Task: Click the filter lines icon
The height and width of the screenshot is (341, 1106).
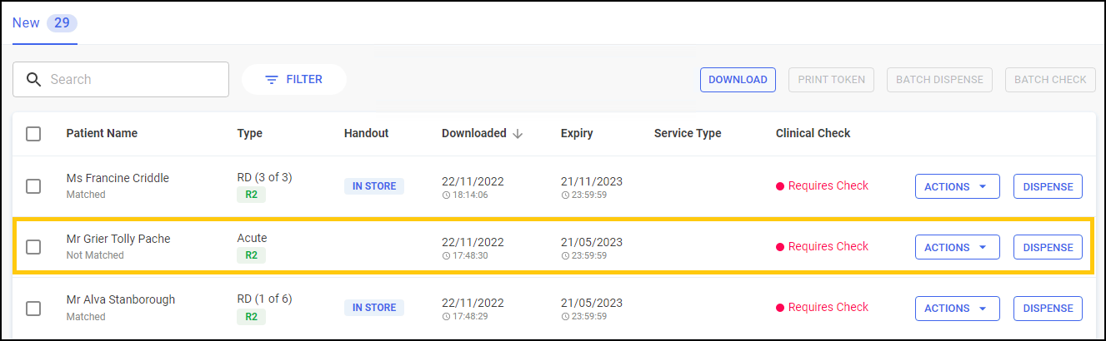Action: coord(271,80)
